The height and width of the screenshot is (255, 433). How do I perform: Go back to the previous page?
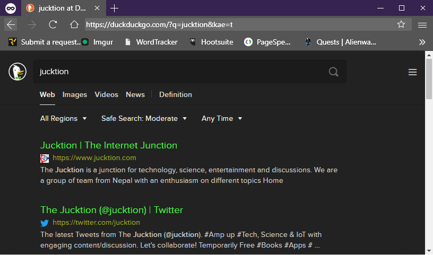11,24
